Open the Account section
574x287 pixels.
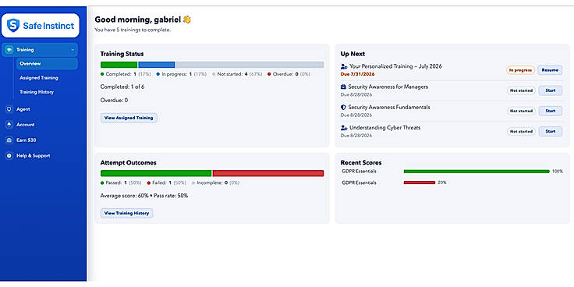coord(25,125)
